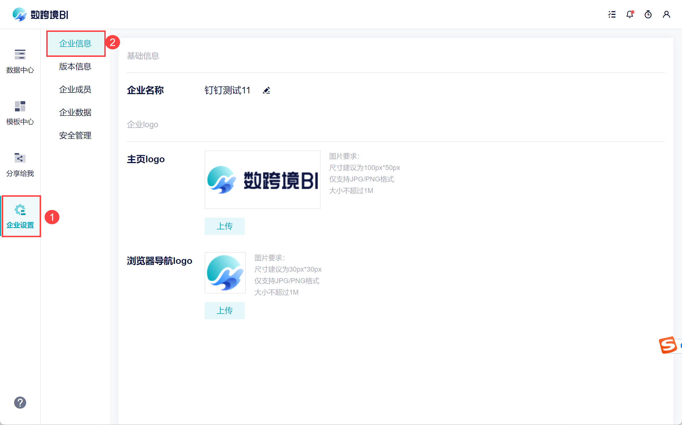Image resolution: width=682 pixels, height=425 pixels.
Task: Select the 企业数据 menu item
Action: click(75, 113)
